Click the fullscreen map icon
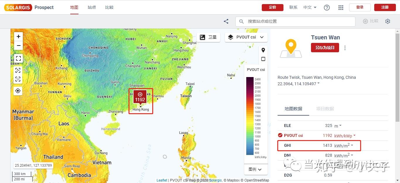400x183 pixels. tap(18, 58)
